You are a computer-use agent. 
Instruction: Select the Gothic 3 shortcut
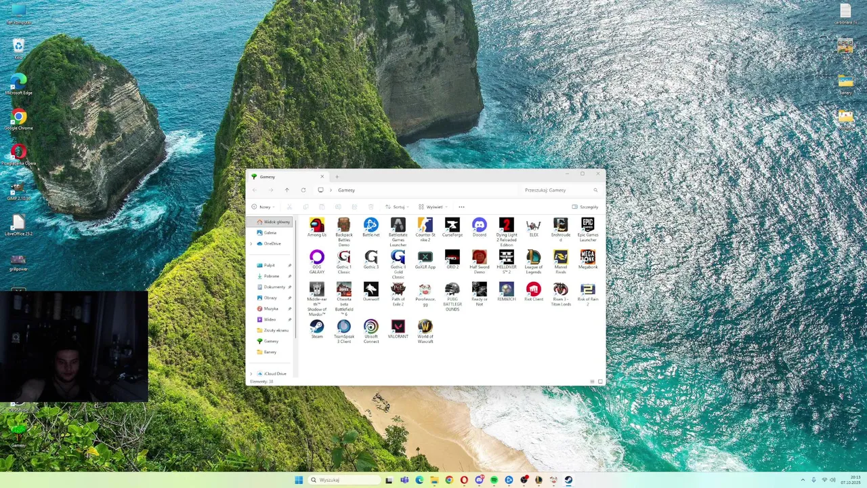(371, 260)
